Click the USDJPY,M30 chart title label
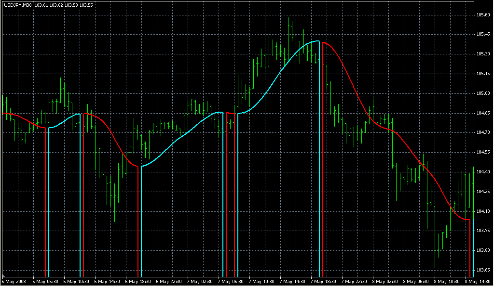 coord(17,5)
